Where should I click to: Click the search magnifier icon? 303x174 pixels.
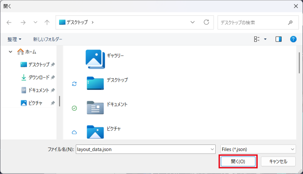point(291,22)
